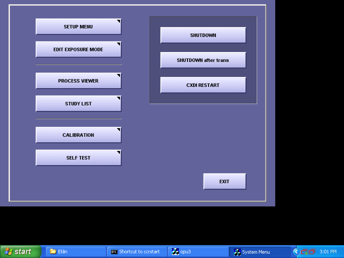The image size is (344, 258).
Task: Open EDIT EXPOSURE MODE
Action: tap(78, 50)
